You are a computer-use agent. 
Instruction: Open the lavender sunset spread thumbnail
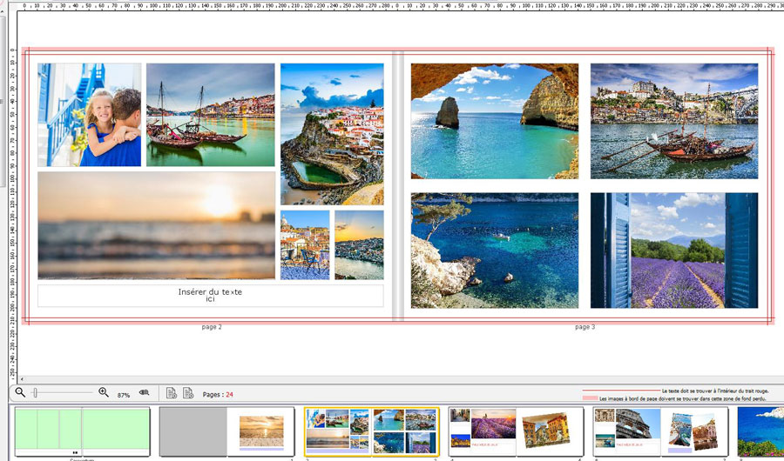(x=517, y=431)
